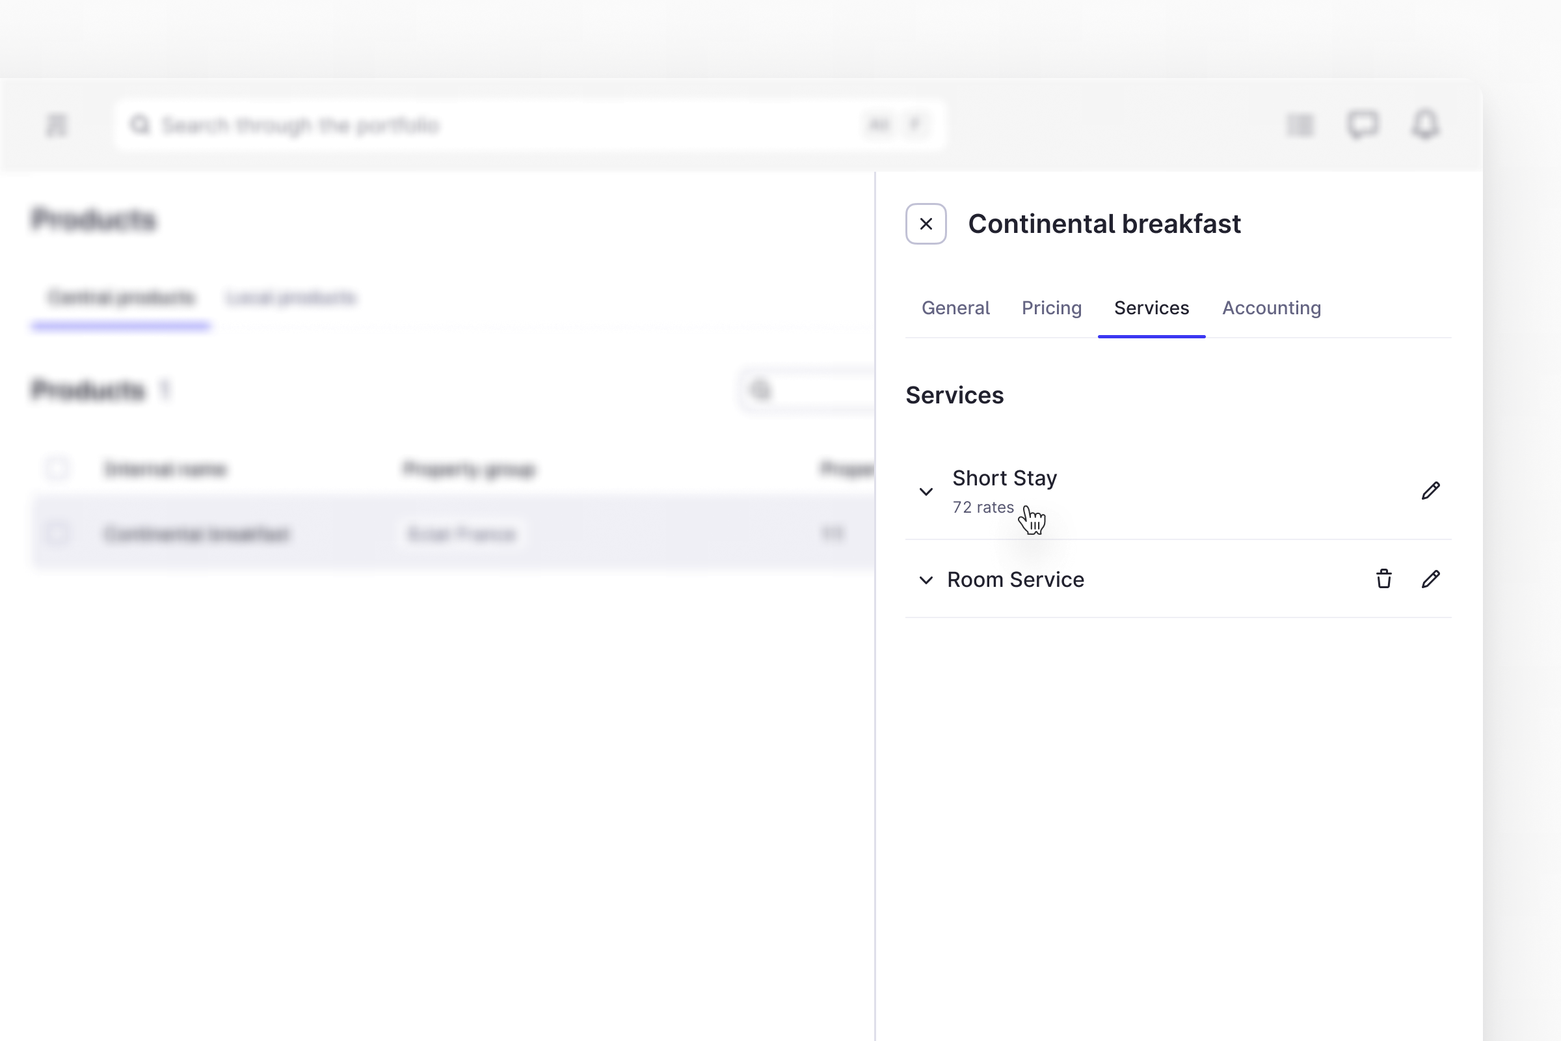Select the Services tab
Image resolution: width=1561 pixels, height=1041 pixels.
tap(1151, 308)
